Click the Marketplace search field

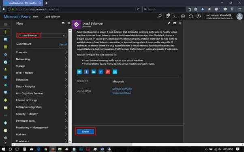click(x=42, y=36)
